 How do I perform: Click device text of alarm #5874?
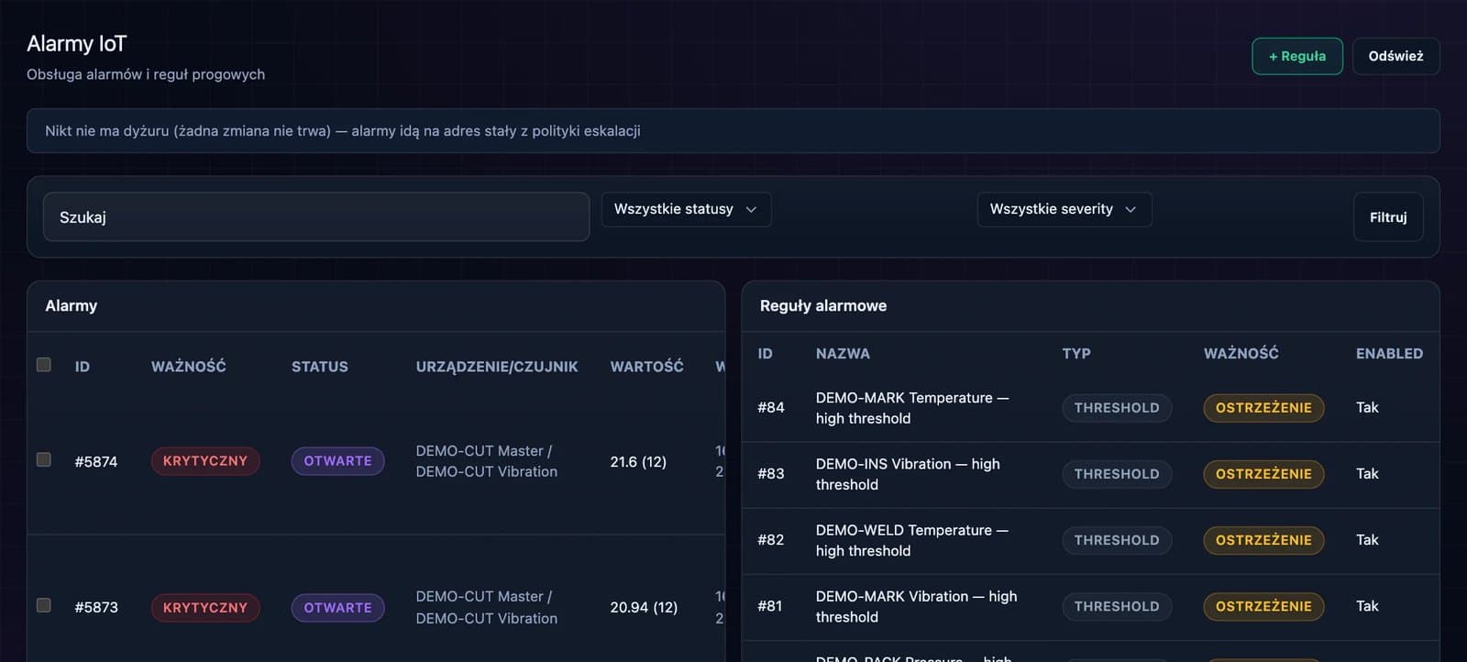(x=487, y=461)
